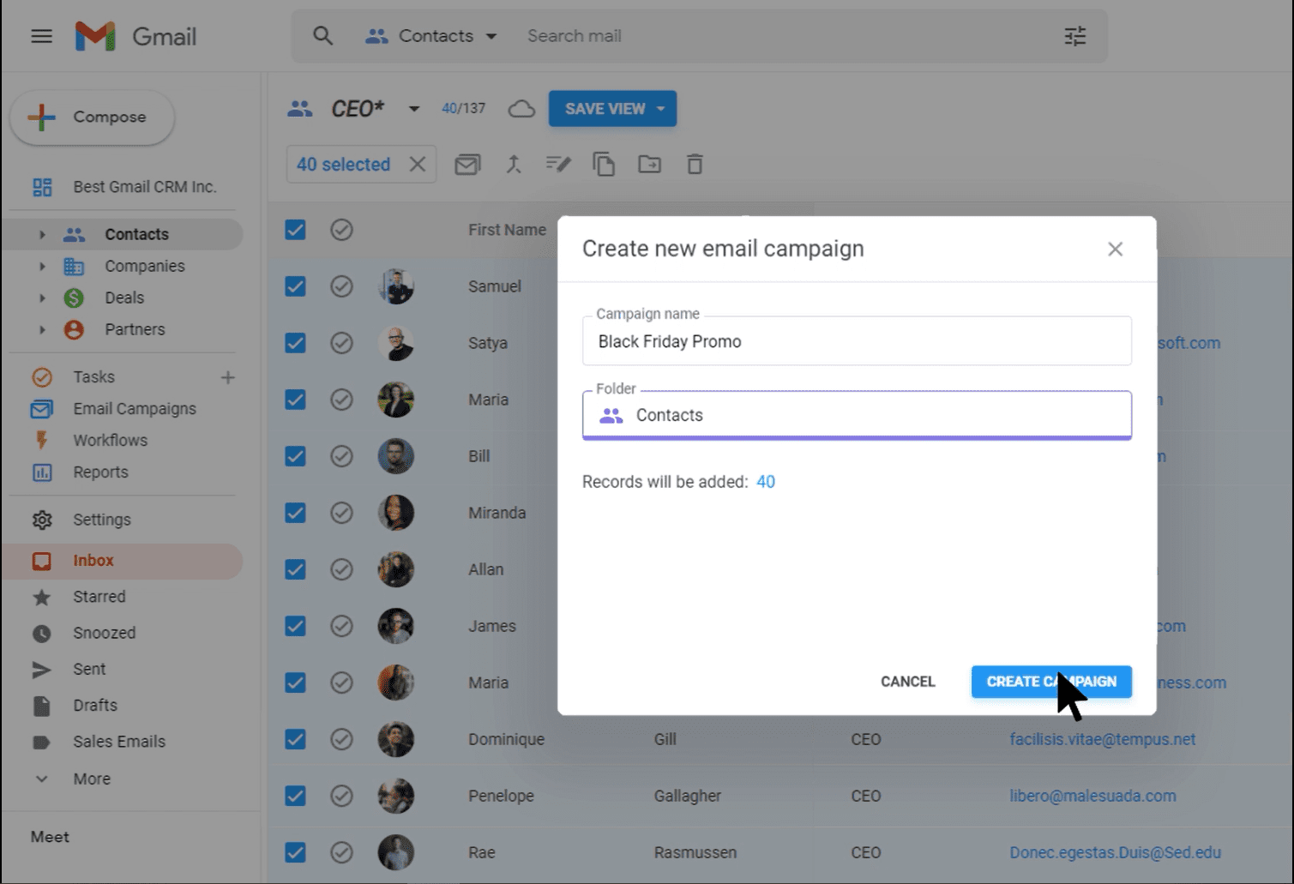Click Satya's avatar thumbnail

click(396, 343)
